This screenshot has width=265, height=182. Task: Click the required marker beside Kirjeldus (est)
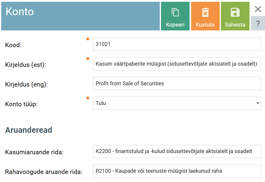tap(88, 59)
